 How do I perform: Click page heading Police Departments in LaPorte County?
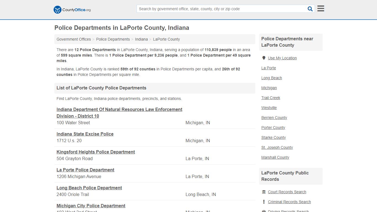[122, 28]
